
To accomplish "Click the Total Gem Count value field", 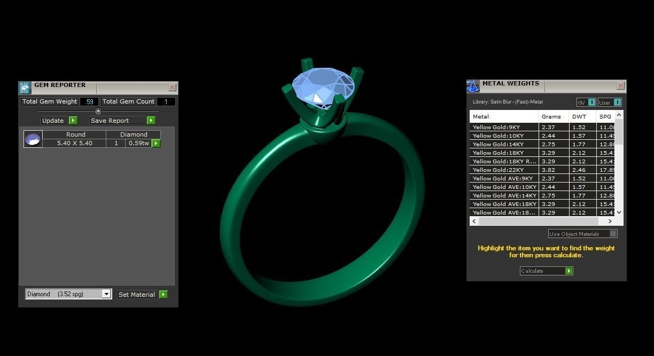I will click(166, 101).
